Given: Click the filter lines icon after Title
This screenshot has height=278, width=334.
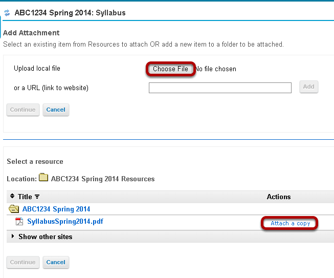Looking at the screenshot, I should point(37,197).
